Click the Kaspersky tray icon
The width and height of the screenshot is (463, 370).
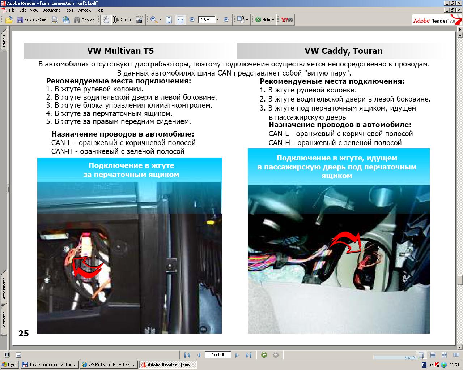[x=437, y=365]
